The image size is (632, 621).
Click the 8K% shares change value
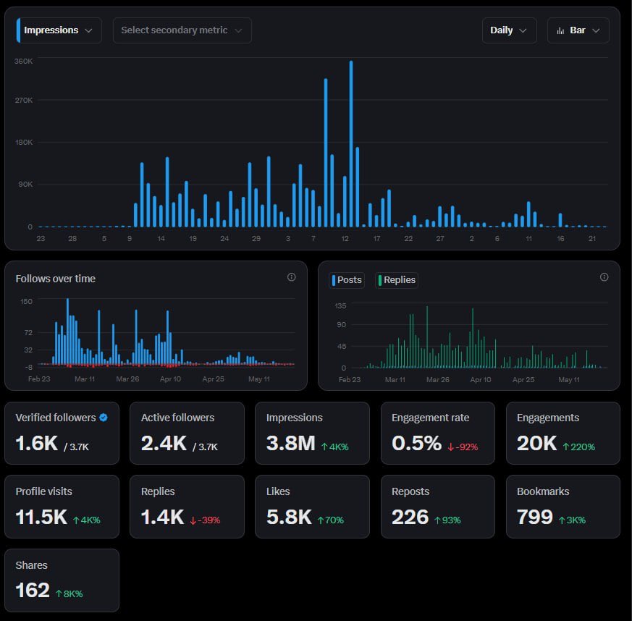(x=69, y=594)
